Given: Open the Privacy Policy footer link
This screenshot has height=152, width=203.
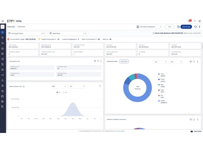Looking at the screenshot, I should (x=121, y=131).
